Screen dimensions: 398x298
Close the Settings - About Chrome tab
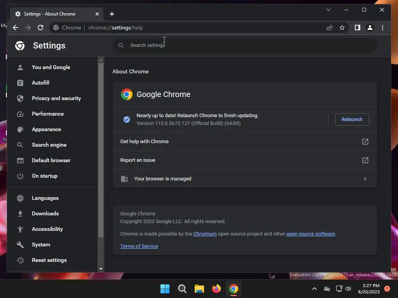pyautogui.click(x=97, y=14)
